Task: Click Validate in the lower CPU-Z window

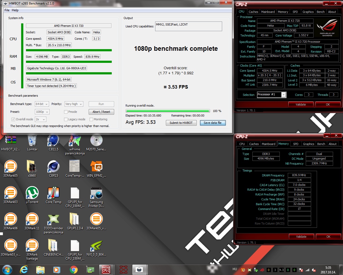Action: [x=301, y=237]
